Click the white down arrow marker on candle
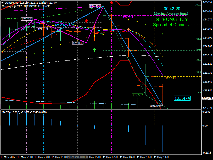Screen dimensions: 213x160 pos(77,29)
